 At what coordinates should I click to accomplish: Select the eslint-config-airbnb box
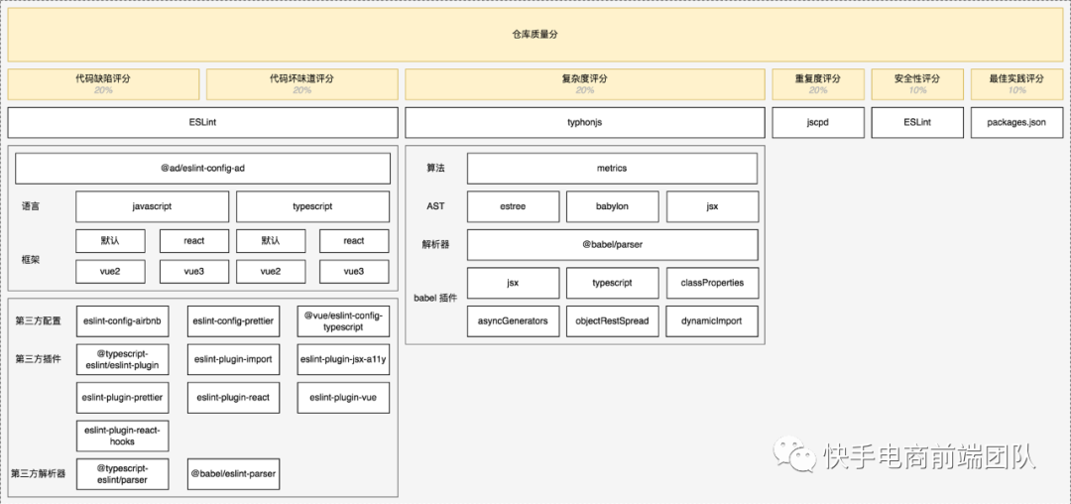click(x=122, y=321)
